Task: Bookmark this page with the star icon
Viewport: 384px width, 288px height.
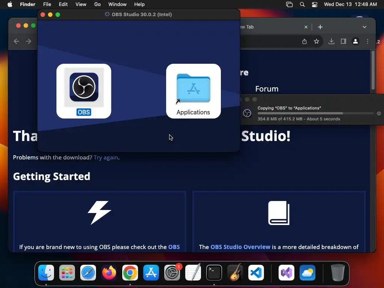Action: 316,41
